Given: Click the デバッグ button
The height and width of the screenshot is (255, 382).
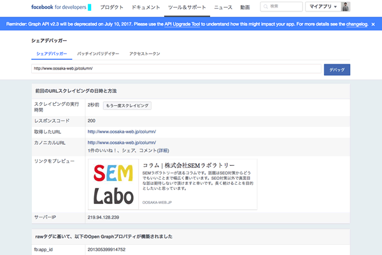Looking at the screenshot, I should tap(337, 69).
